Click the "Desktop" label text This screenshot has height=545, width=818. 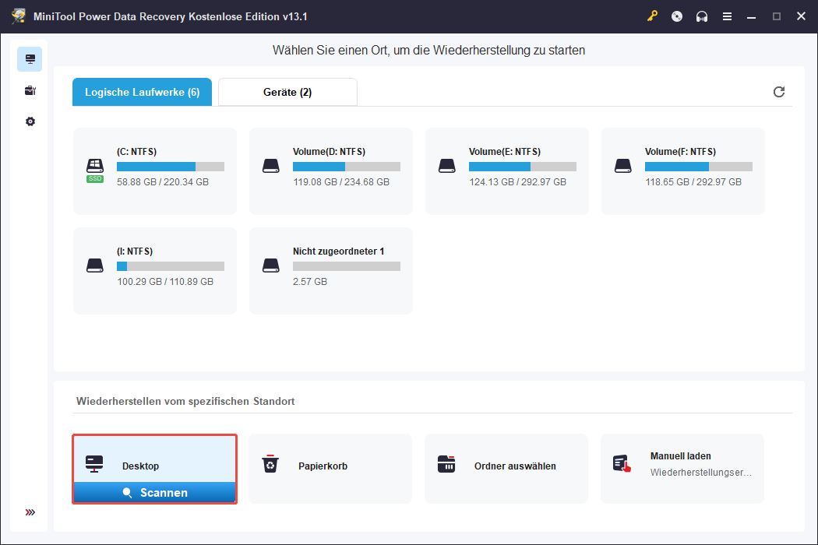(140, 466)
